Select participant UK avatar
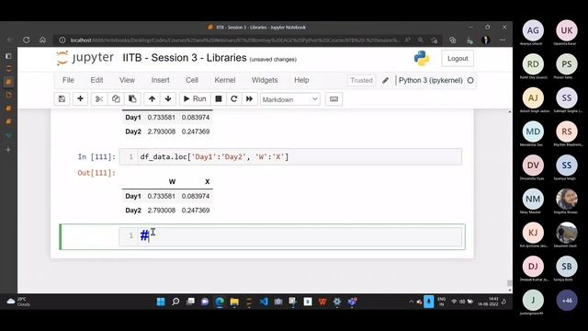The width and height of the screenshot is (588, 331). pyautogui.click(x=567, y=30)
